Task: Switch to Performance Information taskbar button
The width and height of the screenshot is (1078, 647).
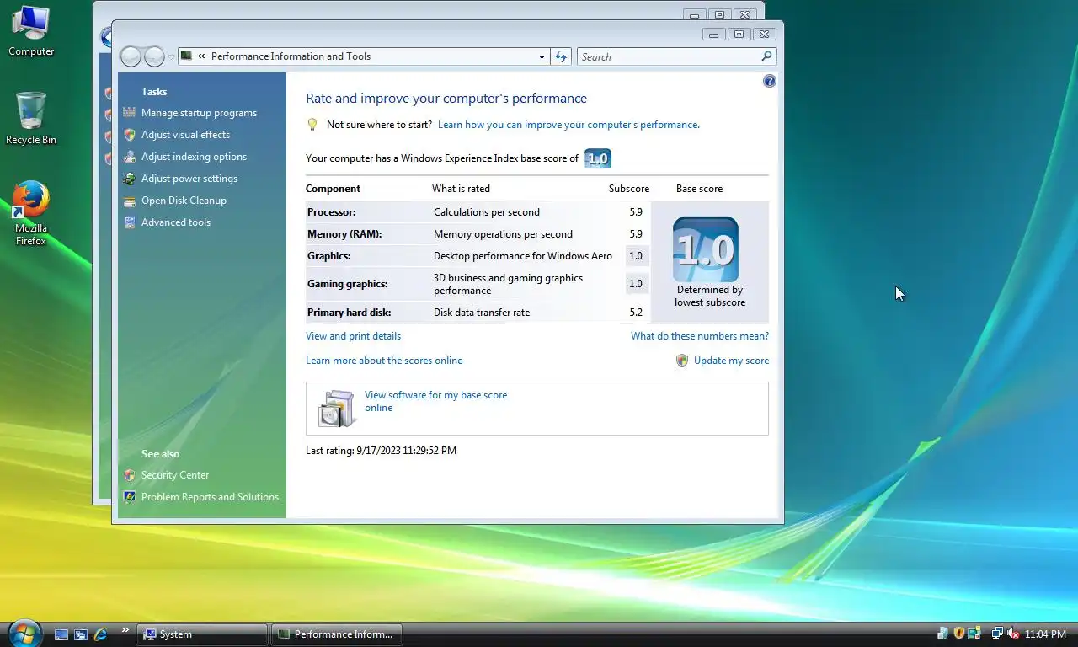Action: (x=336, y=634)
